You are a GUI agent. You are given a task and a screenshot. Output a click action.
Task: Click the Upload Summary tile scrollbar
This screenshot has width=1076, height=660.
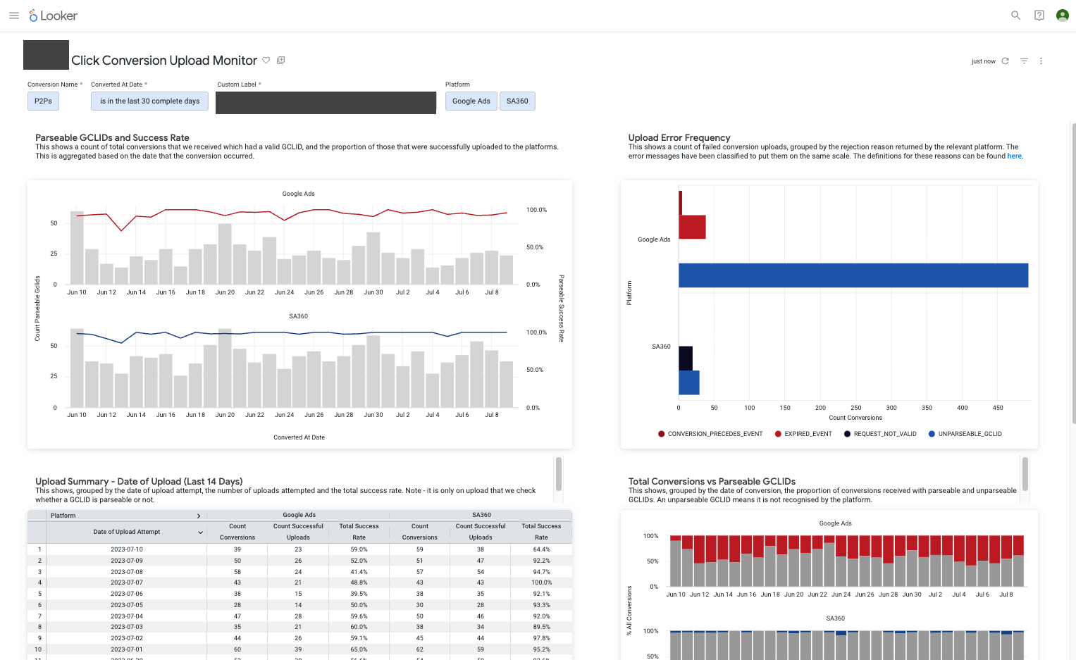coord(559,474)
